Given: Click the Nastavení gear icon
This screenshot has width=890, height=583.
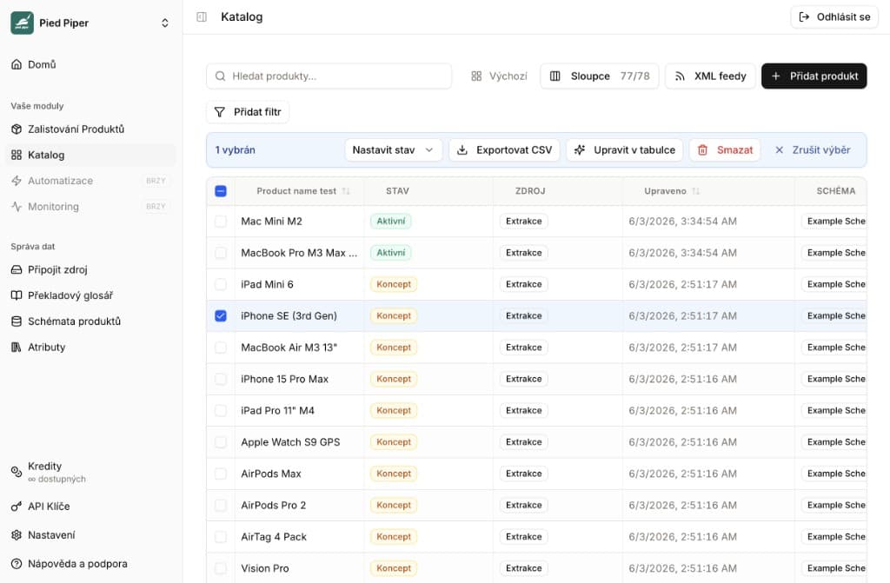Looking at the screenshot, I should point(17,534).
